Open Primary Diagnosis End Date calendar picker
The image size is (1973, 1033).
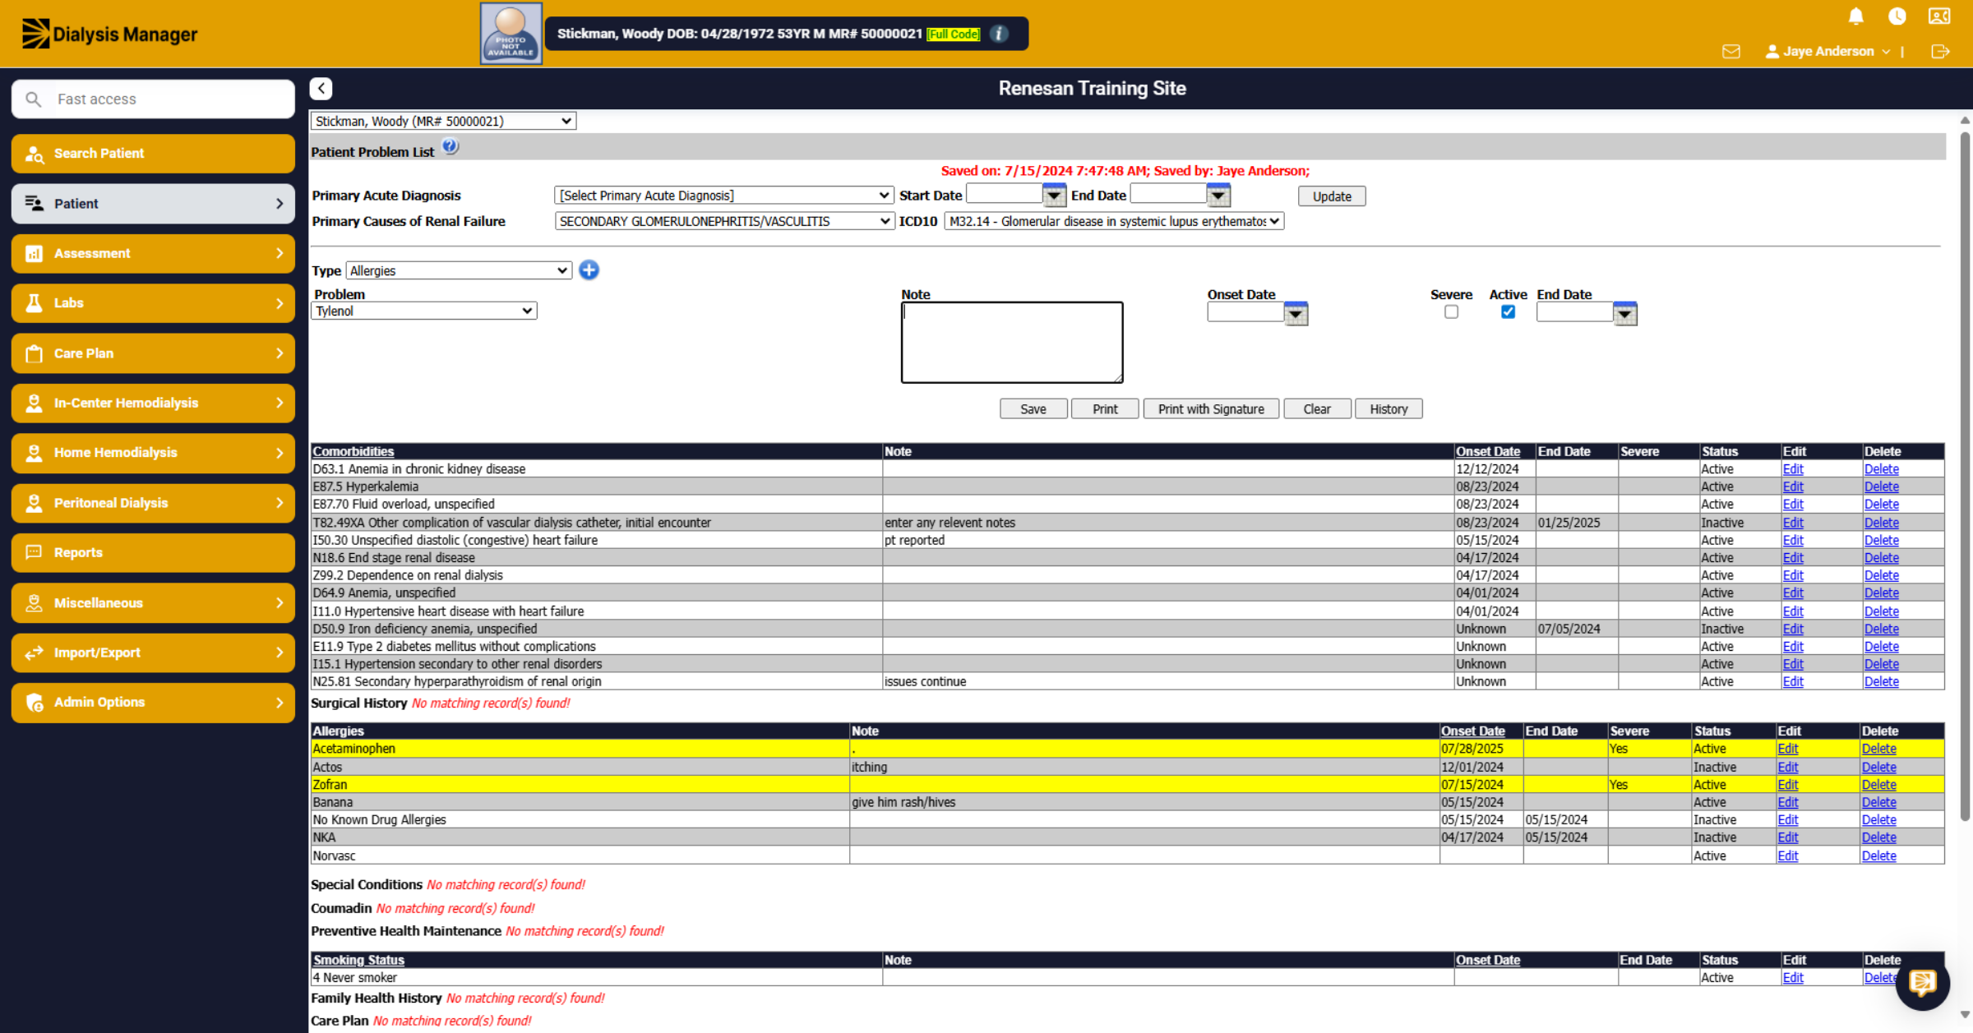[x=1218, y=196]
